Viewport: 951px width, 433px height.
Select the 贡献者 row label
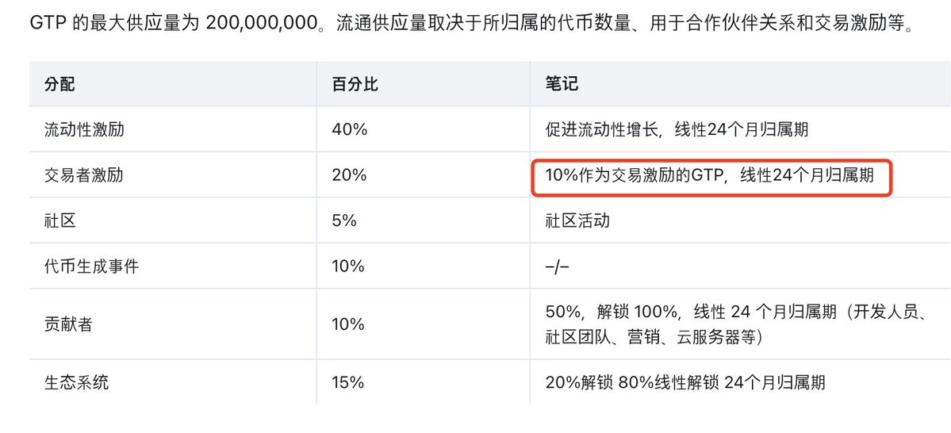click(68, 324)
